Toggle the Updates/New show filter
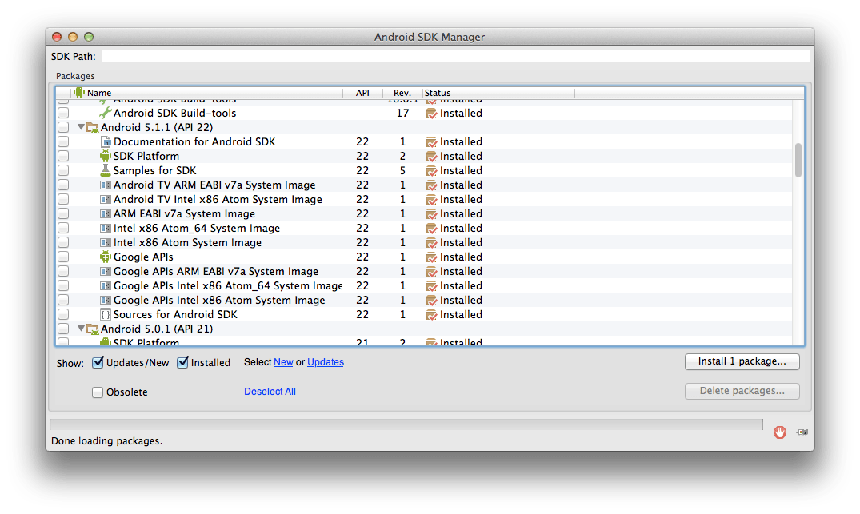860x514 pixels. (98, 362)
